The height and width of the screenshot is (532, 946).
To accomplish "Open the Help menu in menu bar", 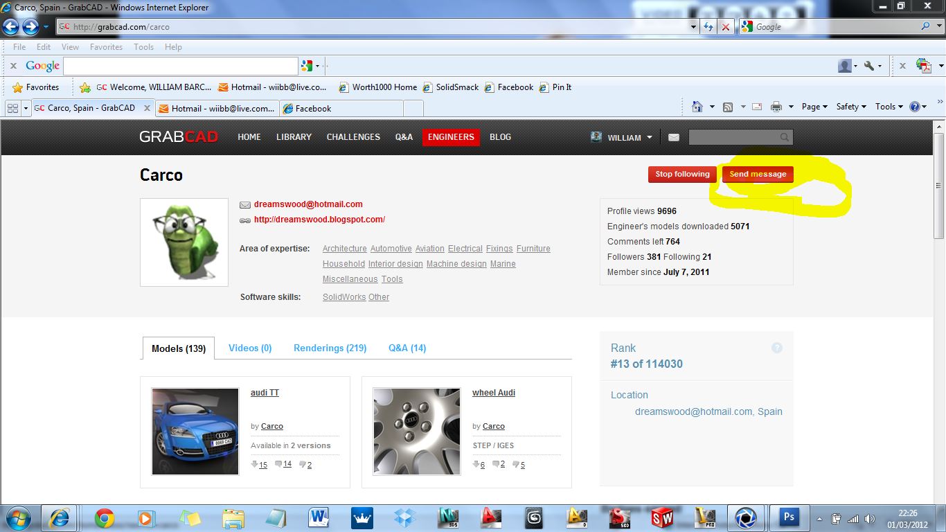I will coord(173,47).
